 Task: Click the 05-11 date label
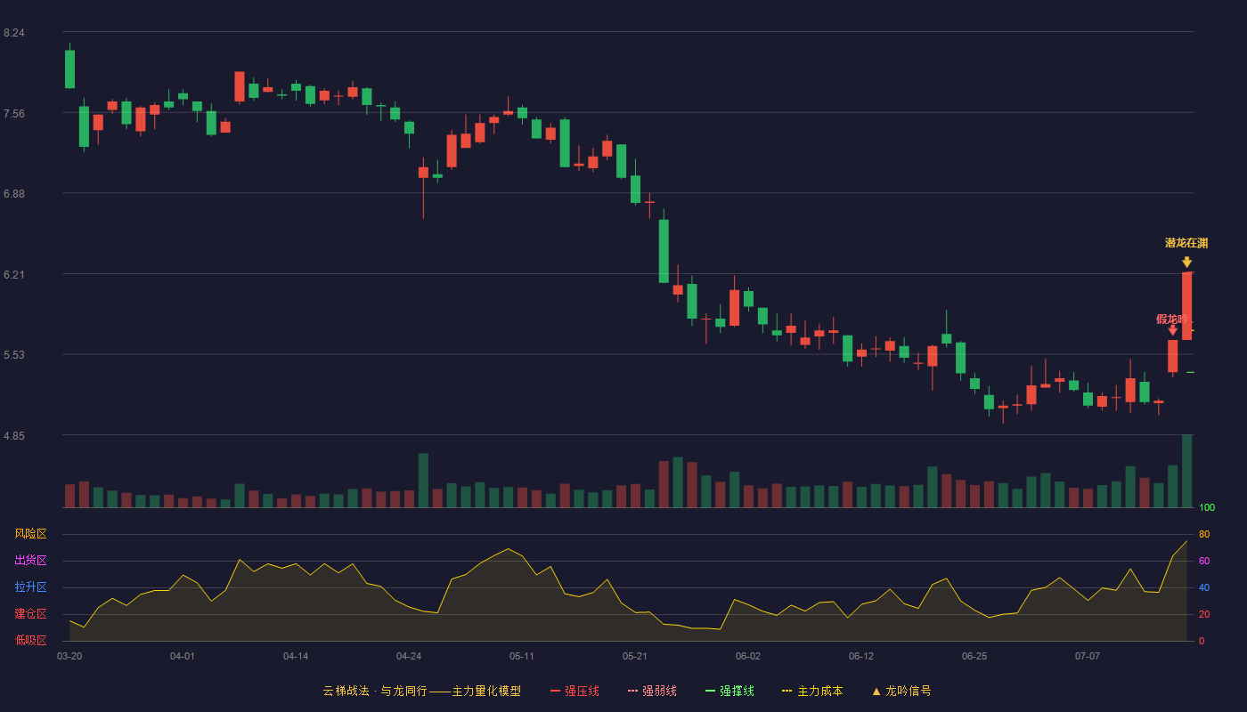coord(522,656)
